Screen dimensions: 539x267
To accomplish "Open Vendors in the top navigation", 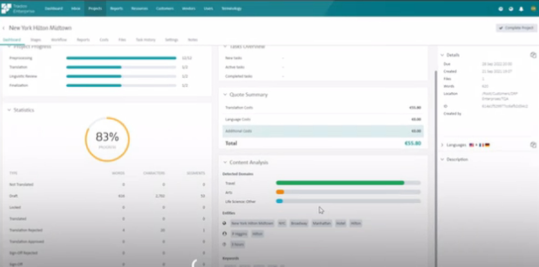I will pyautogui.click(x=189, y=9).
